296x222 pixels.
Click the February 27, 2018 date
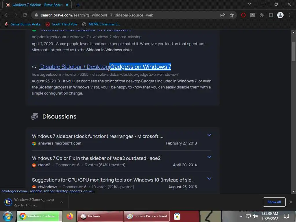pyautogui.click(x=181, y=143)
